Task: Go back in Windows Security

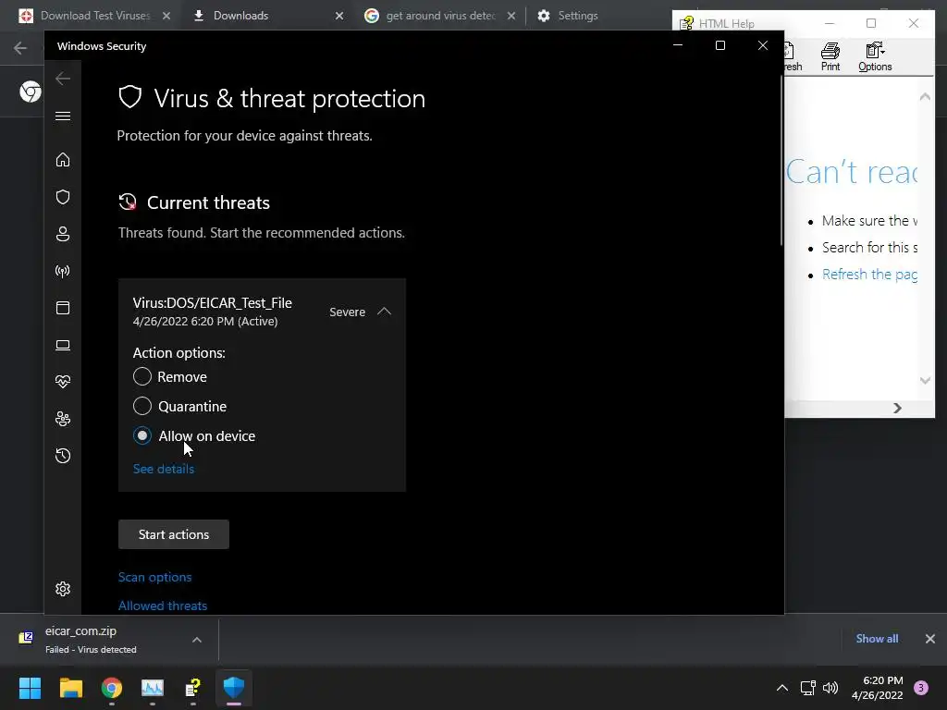Action: point(63,79)
